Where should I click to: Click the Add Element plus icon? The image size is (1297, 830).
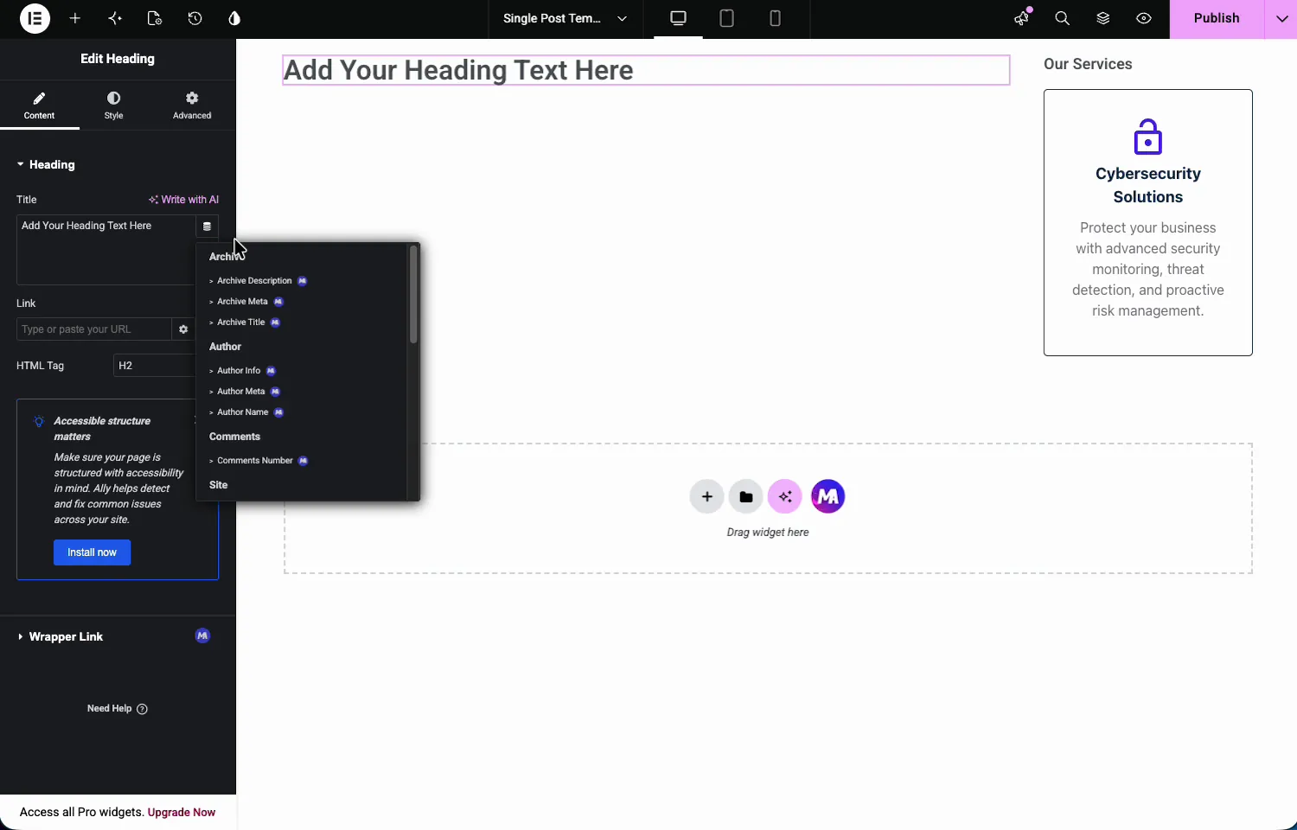pos(75,18)
